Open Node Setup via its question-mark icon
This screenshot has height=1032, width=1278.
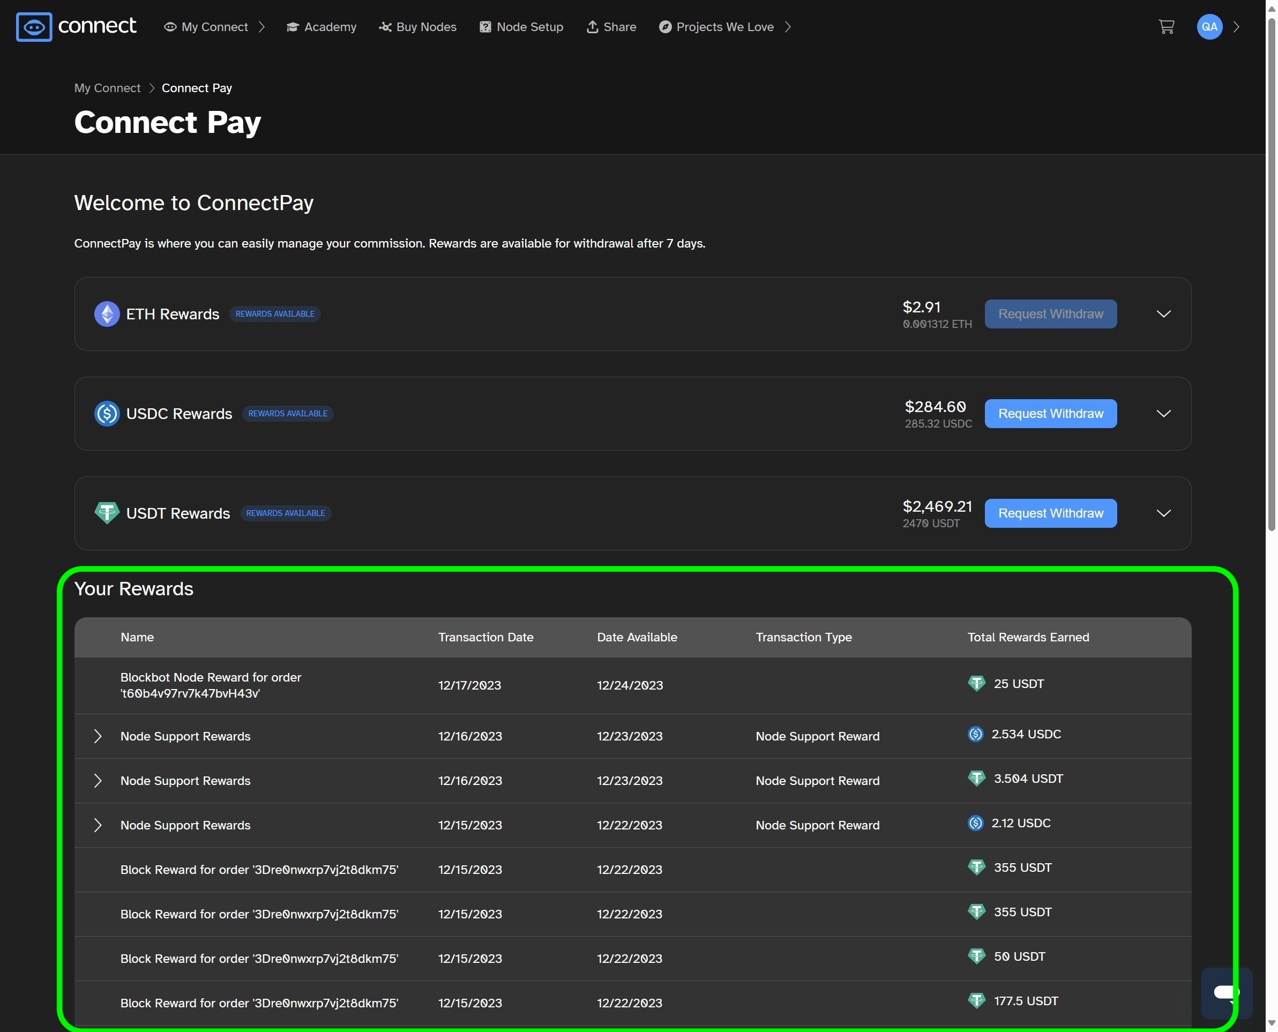point(485,26)
